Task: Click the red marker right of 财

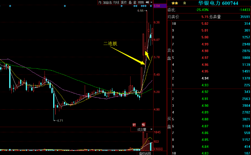Action: pyautogui.click(x=143, y=124)
